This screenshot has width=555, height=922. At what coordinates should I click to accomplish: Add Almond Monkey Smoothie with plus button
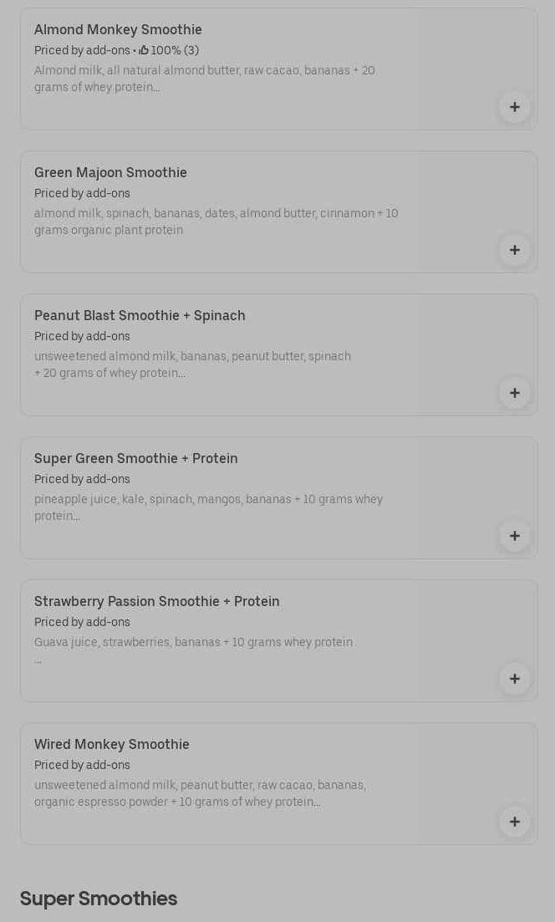click(514, 107)
